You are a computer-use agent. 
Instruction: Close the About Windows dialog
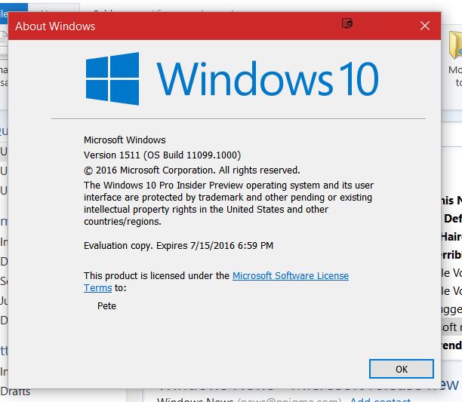coord(424,26)
